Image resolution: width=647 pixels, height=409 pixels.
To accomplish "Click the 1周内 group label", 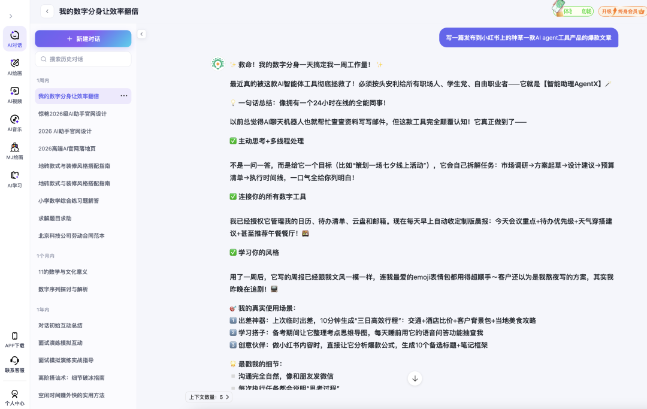I will [x=43, y=80].
